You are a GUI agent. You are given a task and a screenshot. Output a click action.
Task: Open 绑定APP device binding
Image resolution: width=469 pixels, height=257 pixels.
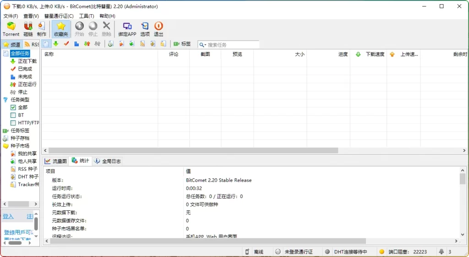pos(127,29)
